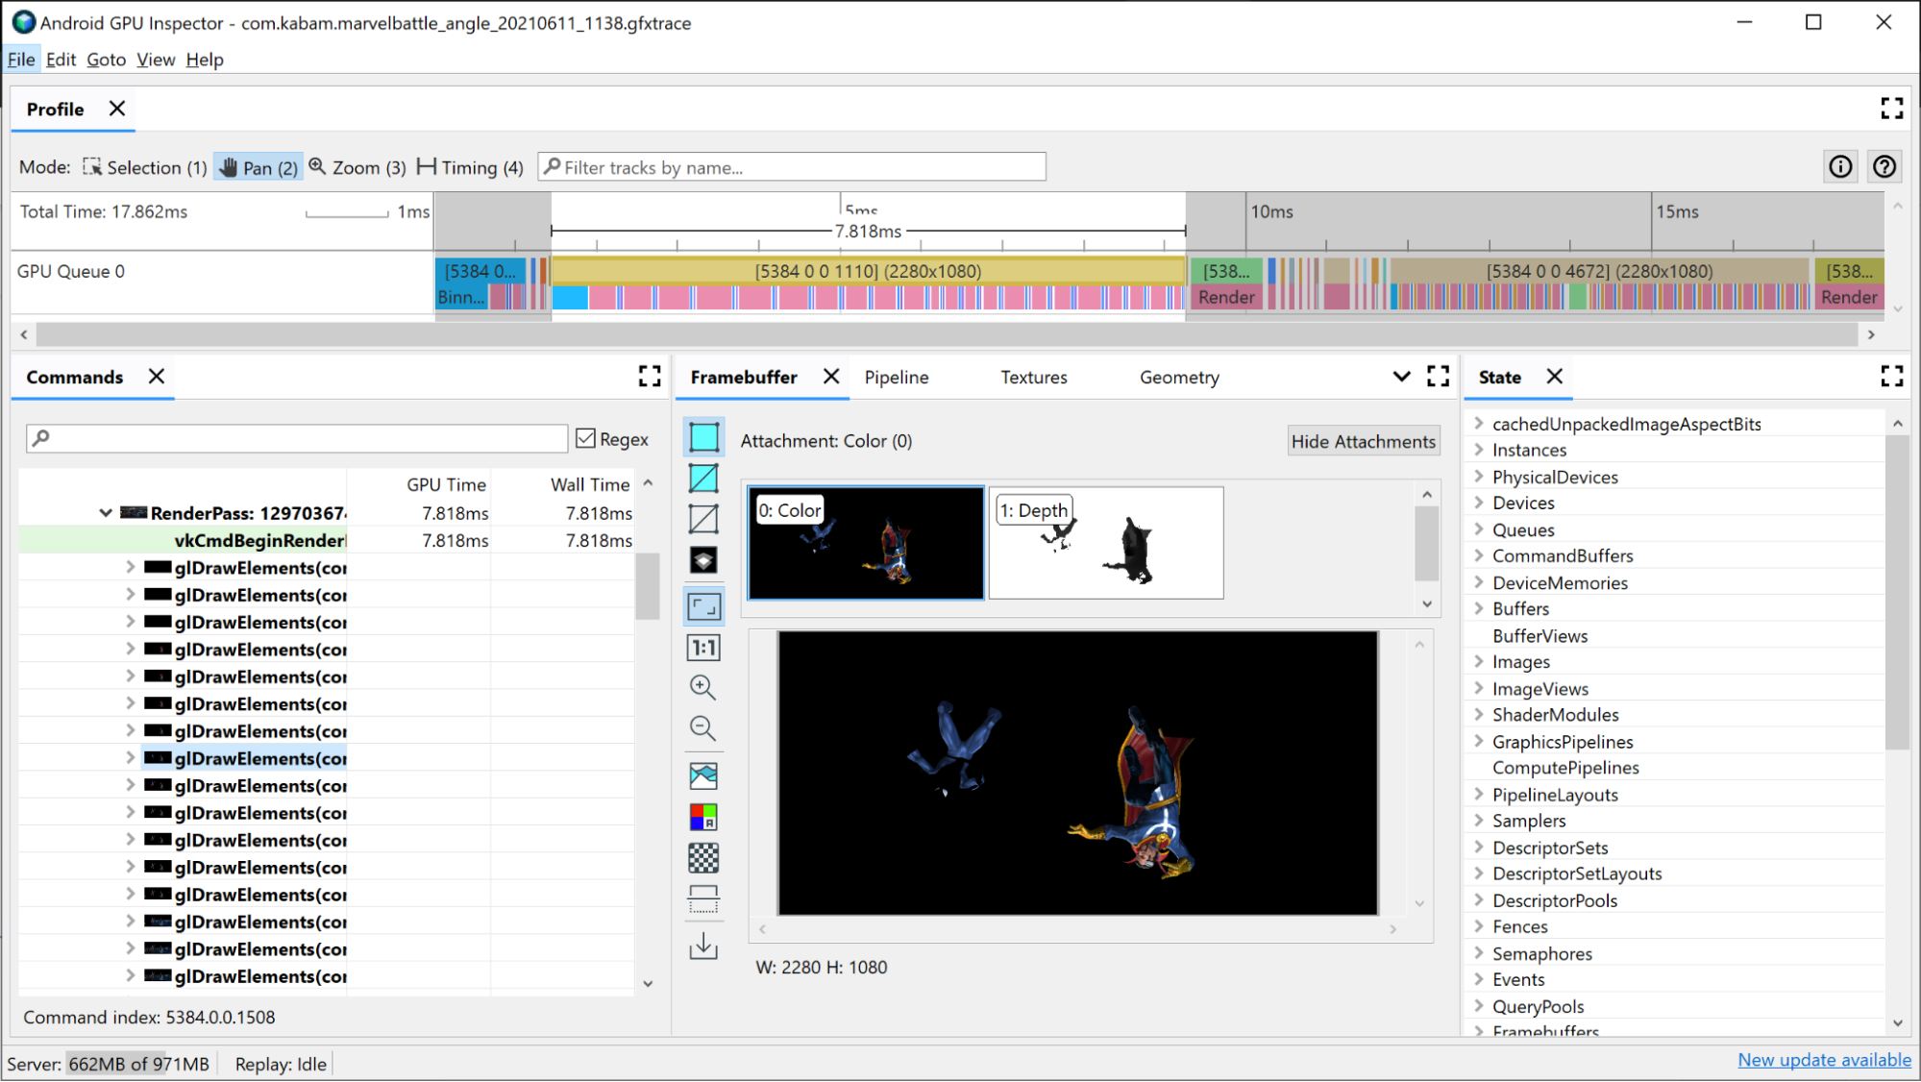Click the 1:1 pixel scale icon
The height and width of the screenshot is (1082, 1921).
pyautogui.click(x=703, y=648)
